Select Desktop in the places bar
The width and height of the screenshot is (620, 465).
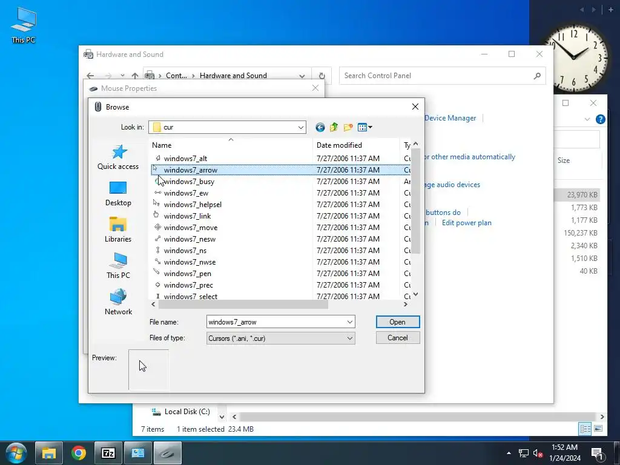pyautogui.click(x=118, y=194)
